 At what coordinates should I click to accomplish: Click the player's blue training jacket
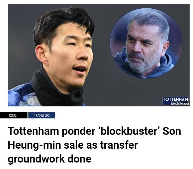pyautogui.click(x=21, y=97)
